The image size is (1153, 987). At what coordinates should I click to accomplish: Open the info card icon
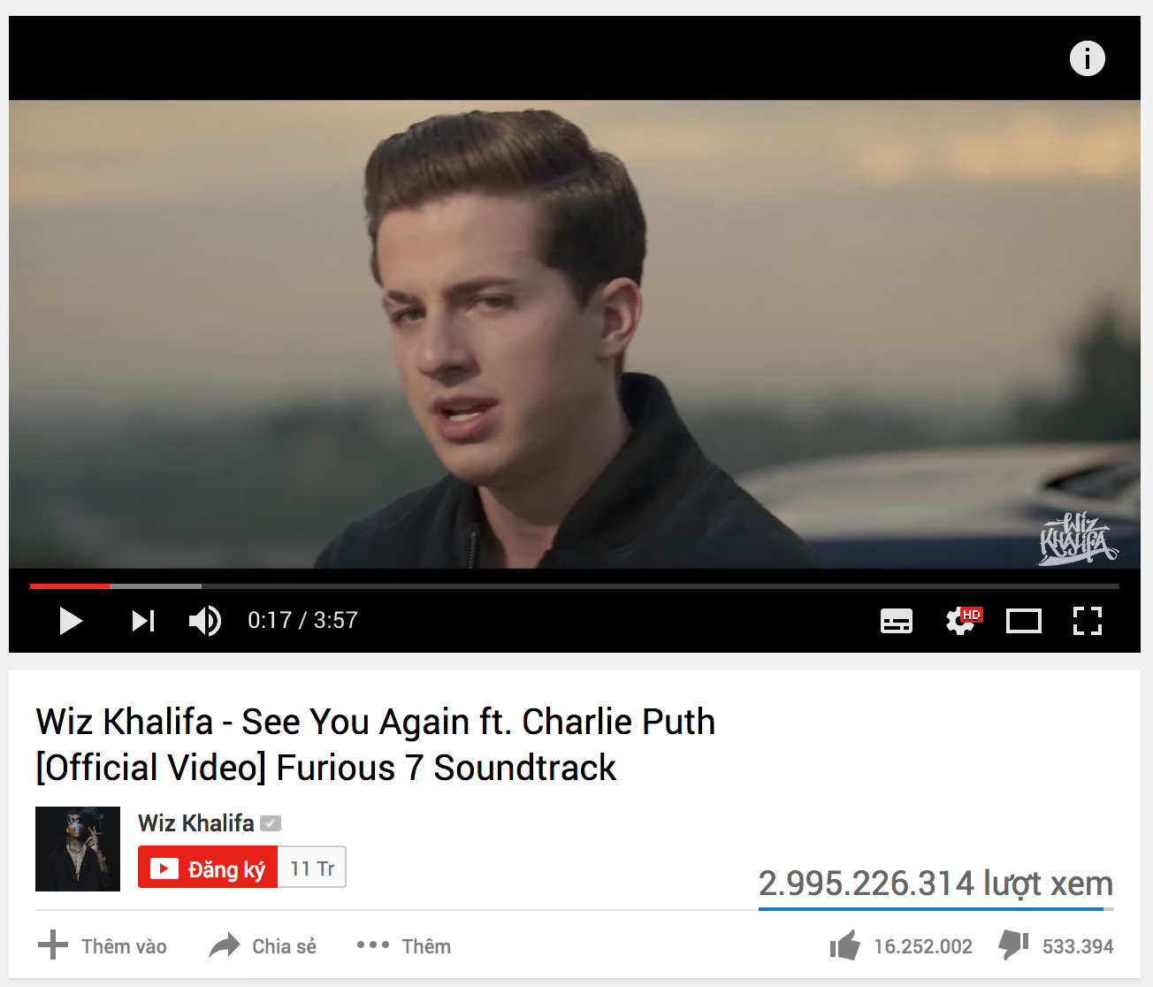[1088, 58]
